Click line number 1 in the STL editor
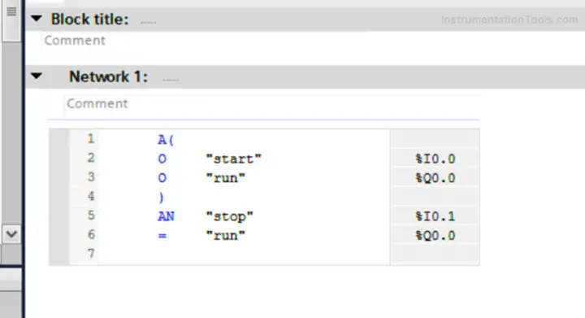 [x=91, y=139]
